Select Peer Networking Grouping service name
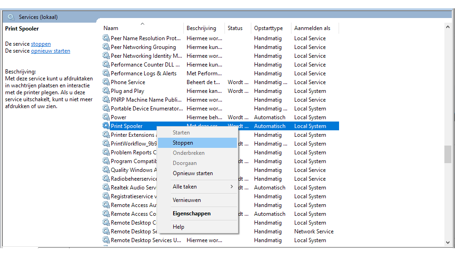Screen dimensions: 455x256 click(143, 47)
